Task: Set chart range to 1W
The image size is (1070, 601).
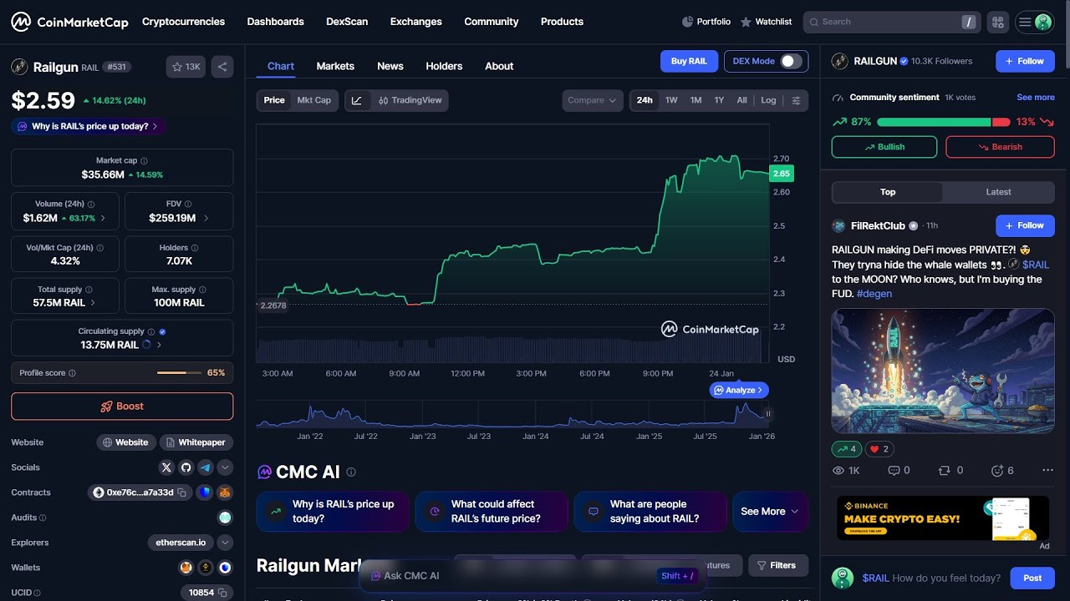Action: coord(671,100)
